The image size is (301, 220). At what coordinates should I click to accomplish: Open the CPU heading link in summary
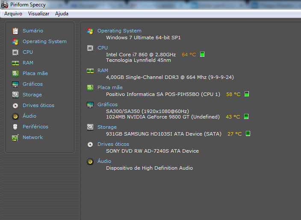pyautogui.click(x=103, y=48)
